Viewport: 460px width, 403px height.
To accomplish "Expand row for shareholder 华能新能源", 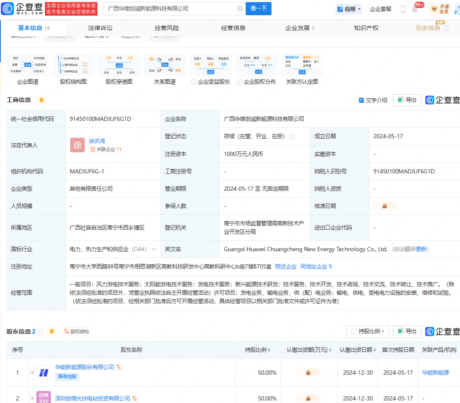I will pos(32,373).
